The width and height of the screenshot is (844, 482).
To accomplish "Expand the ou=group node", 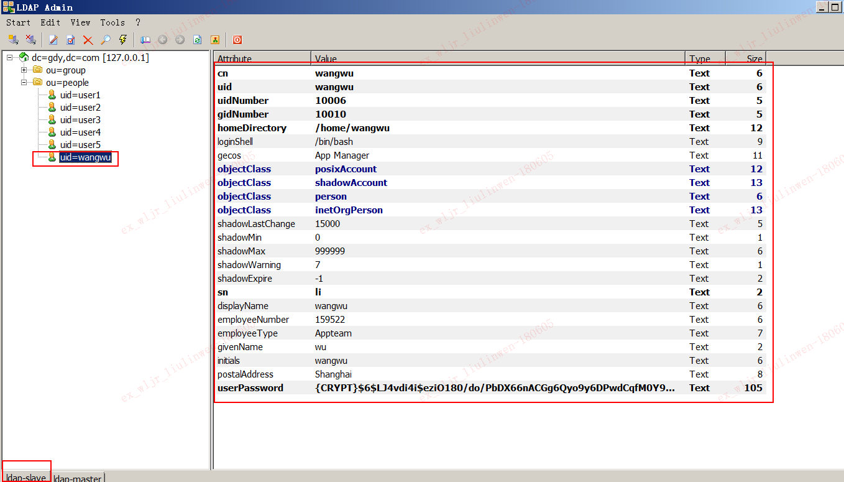I will click(24, 70).
